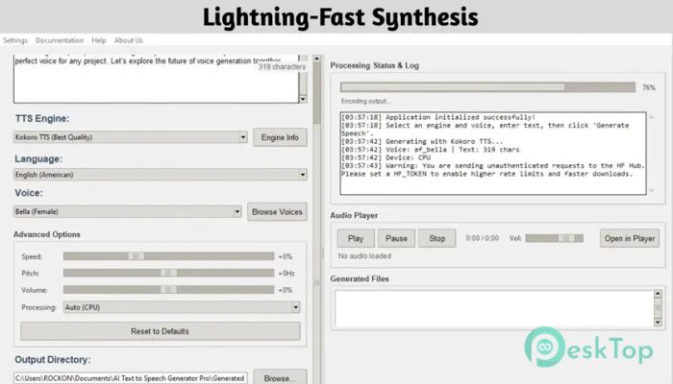Screen dimensions: 673x384
Task: Open the Settings menu
Action: [15, 40]
